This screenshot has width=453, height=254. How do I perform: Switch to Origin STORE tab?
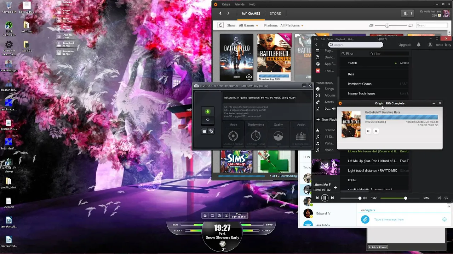pyautogui.click(x=275, y=14)
